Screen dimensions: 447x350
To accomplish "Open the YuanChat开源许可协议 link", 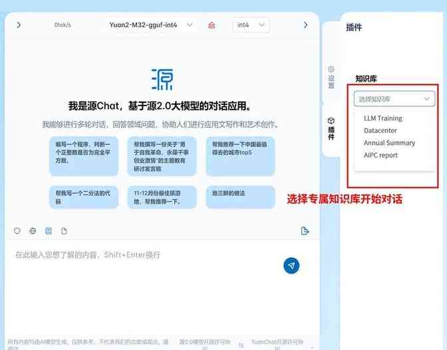I will [x=277, y=344].
